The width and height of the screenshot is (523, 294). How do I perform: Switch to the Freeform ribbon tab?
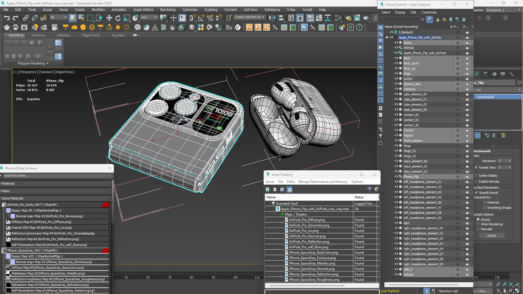(x=38, y=35)
